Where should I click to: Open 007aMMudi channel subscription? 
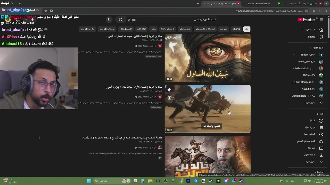(309, 68)
